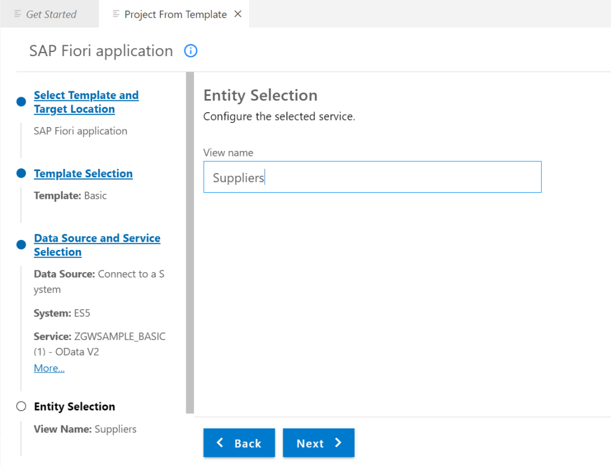The height and width of the screenshot is (466, 611).
Task: Open Select Template and Target Location step
Action: [x=86, y=102]
